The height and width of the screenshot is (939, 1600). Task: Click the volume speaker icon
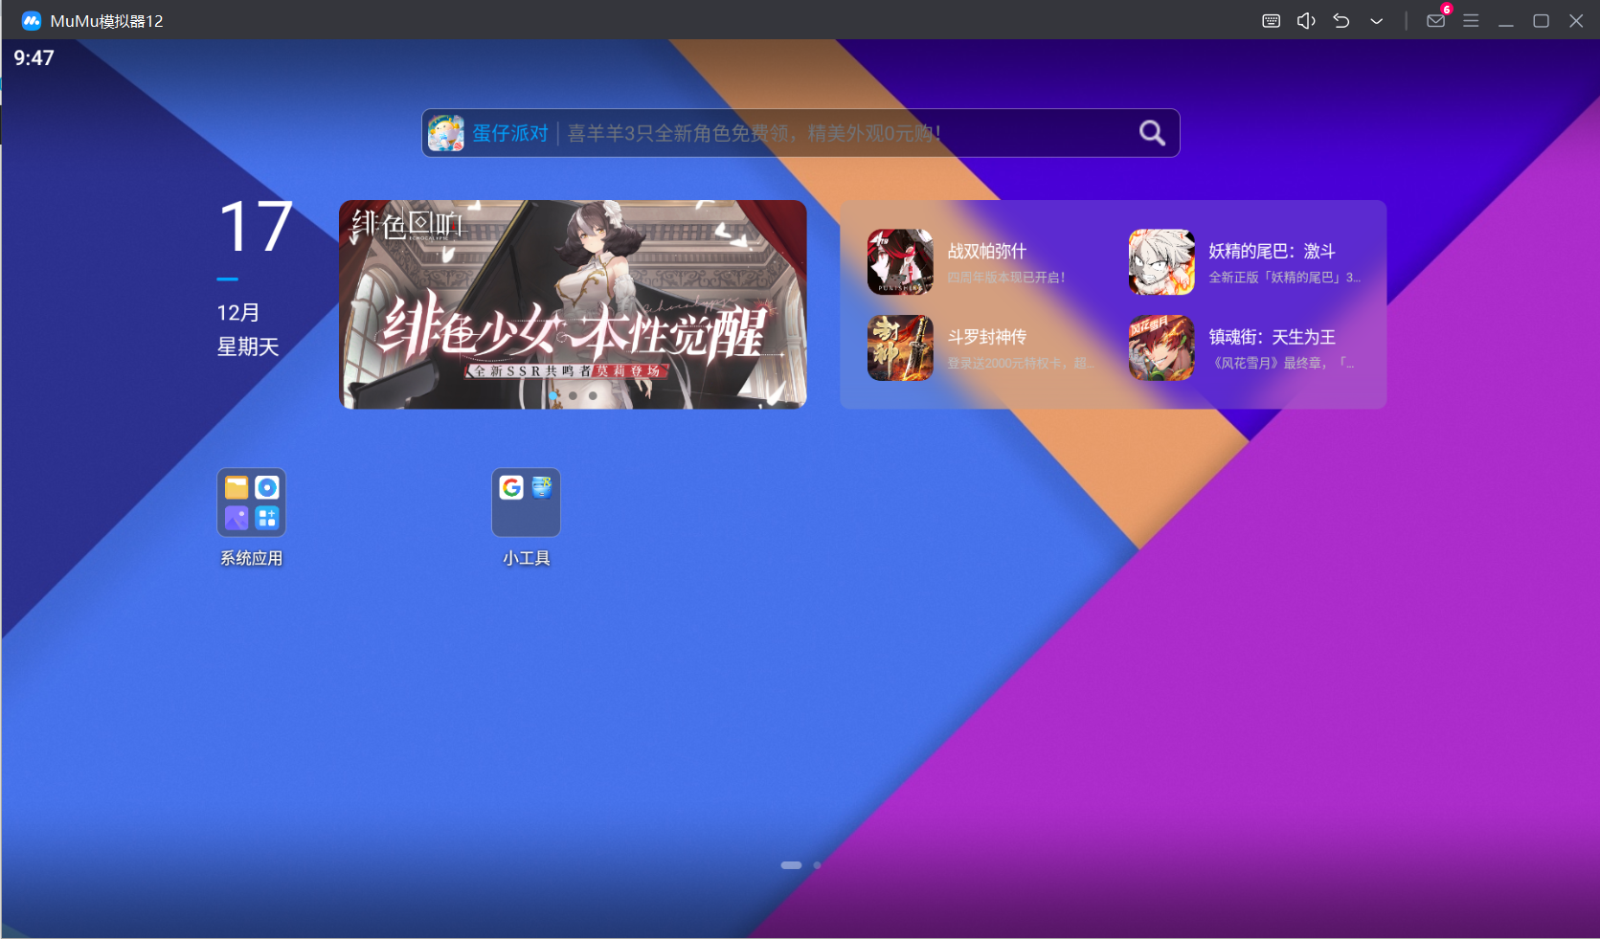pyautogui.click(x=1306, y=21)
